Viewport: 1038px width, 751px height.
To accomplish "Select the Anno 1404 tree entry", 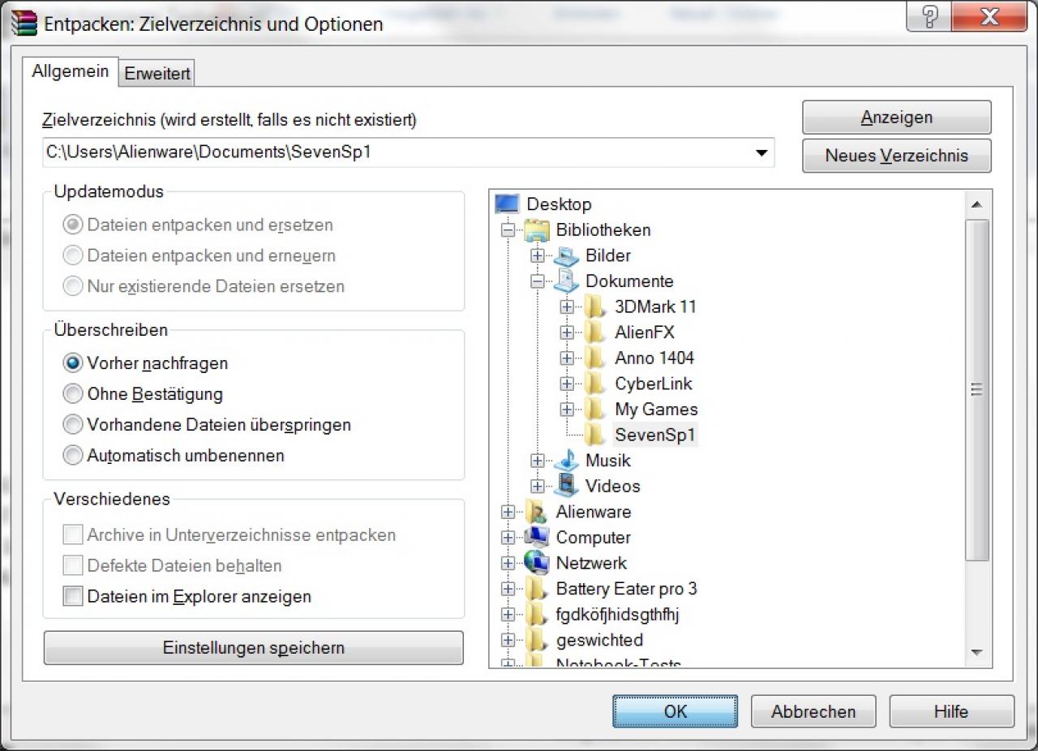I will (x=654, y=358).
